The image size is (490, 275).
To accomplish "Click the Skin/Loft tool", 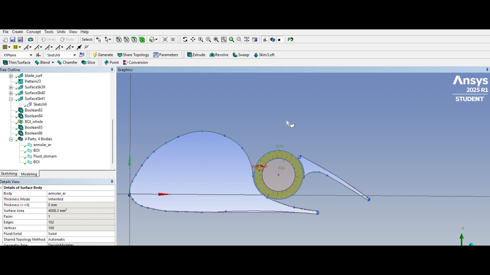I will pos(264,55).
